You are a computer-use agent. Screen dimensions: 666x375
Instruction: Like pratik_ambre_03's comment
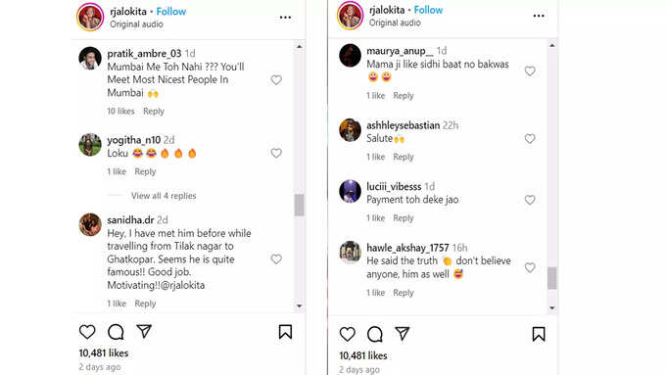(276, 80)
